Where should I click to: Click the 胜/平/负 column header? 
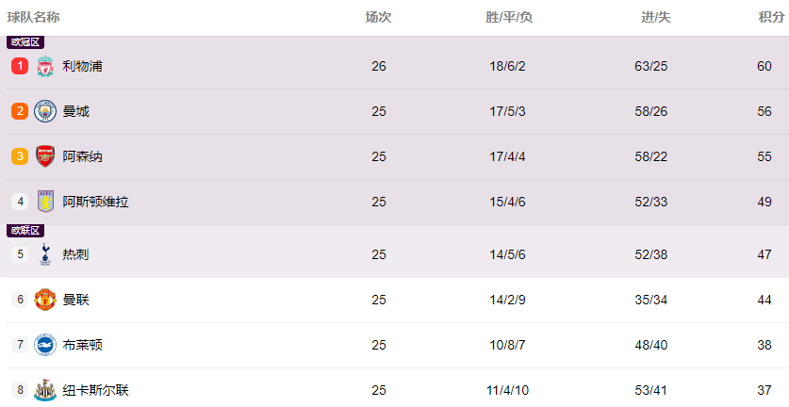[509, 17]
